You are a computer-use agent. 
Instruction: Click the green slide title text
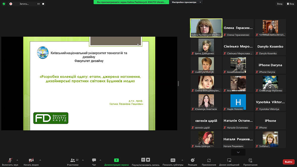[90, 79]
